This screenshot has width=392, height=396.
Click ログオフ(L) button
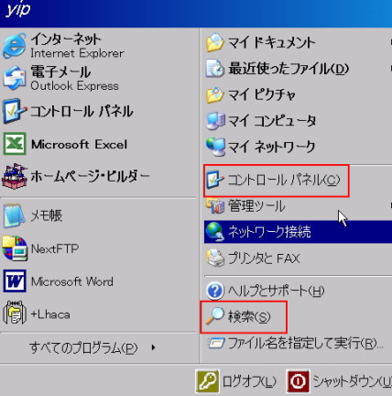pos(236,381)
